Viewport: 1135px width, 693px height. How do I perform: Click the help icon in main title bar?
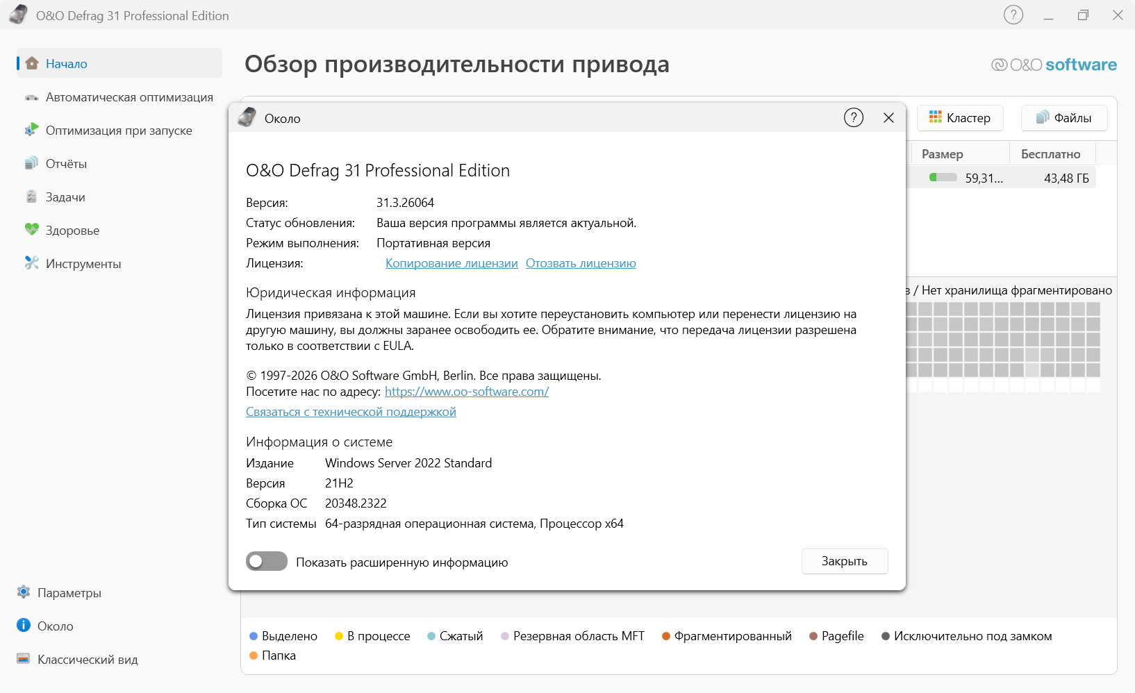tap(1013, 15)
